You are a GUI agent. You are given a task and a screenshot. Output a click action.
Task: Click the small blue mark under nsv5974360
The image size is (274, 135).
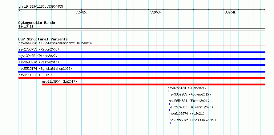point(169,110)
